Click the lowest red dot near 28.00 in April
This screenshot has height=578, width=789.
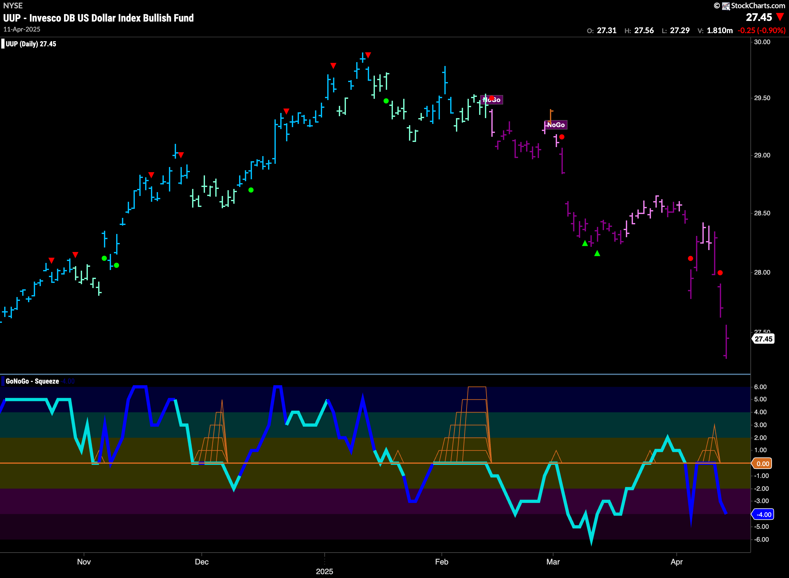pos(720,273)
